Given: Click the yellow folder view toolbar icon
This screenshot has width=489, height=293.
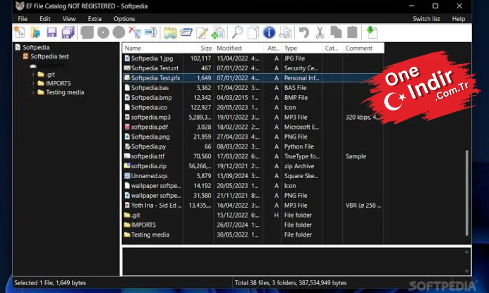Looking at the screenshot, I should click(x=170, y=32).
